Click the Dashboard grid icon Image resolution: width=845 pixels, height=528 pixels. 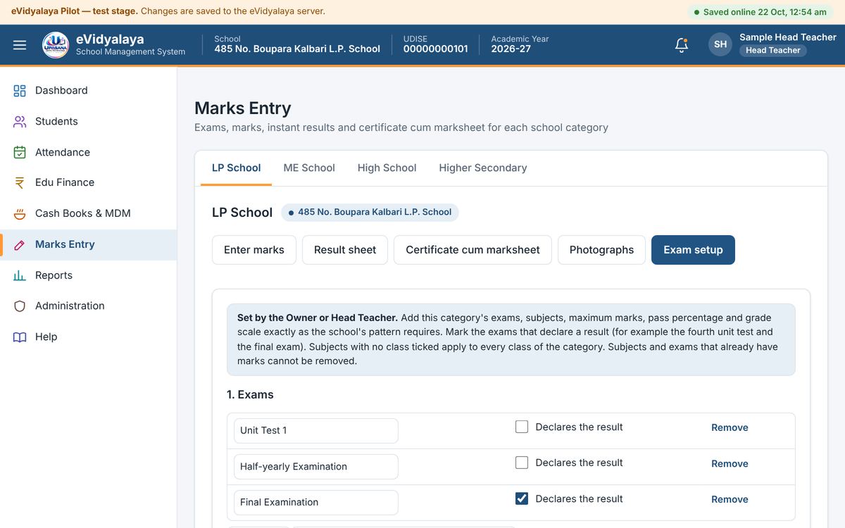(x=20, y=91)
